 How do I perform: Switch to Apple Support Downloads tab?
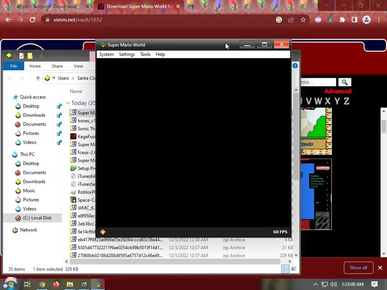tap(46, 6)
